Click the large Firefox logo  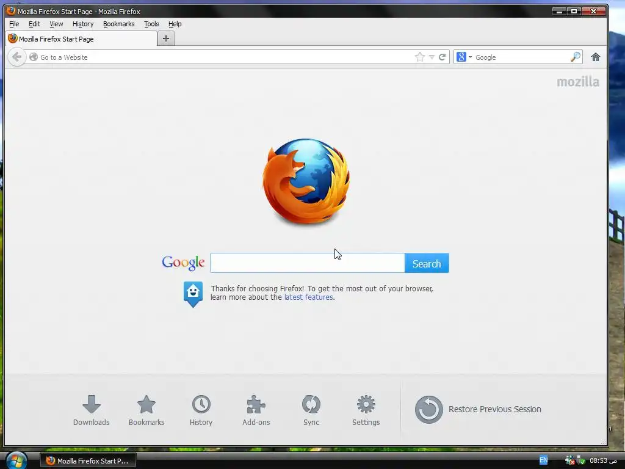pos(306,181)
